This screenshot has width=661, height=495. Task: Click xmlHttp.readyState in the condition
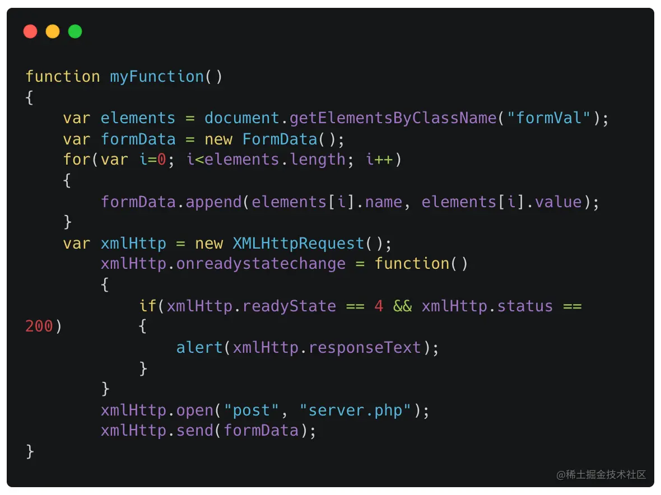(x=252, y=306)
